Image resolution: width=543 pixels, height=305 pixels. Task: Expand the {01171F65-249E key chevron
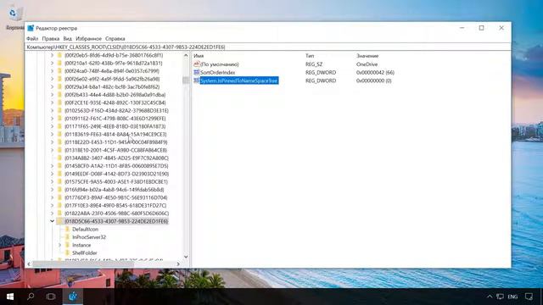tap(52, 126)
